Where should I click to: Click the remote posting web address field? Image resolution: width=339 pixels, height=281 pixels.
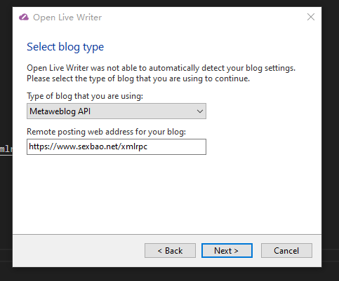pos(117,146)
